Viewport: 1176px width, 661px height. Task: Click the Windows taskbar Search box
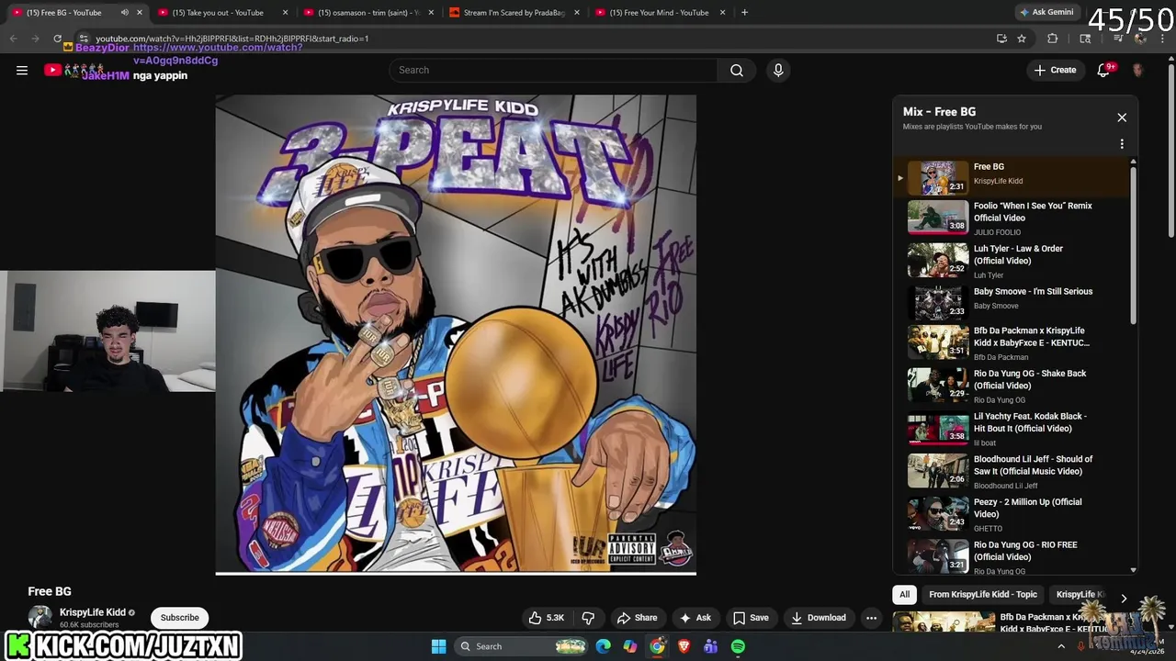[x=521, y=646]
